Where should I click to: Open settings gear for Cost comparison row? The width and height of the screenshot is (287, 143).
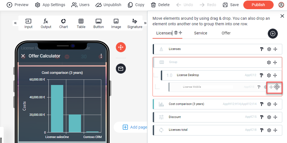(x=269, y=104)
